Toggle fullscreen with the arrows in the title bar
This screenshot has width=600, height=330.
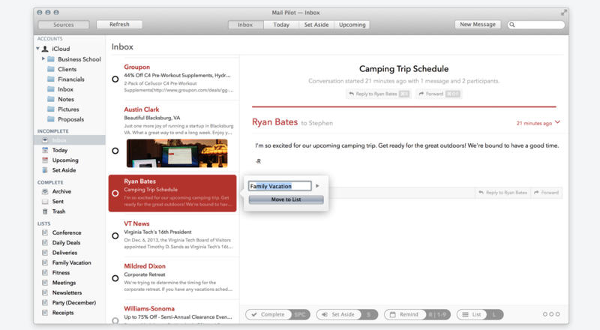pyautogui.click(x=564, y=13)
